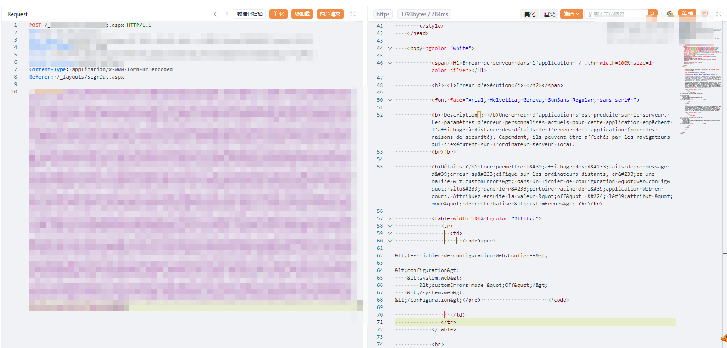The width and height of the screenshot is (727, 348).
Task: Collapse the code fold at line 50
Action: coord(390,100)
